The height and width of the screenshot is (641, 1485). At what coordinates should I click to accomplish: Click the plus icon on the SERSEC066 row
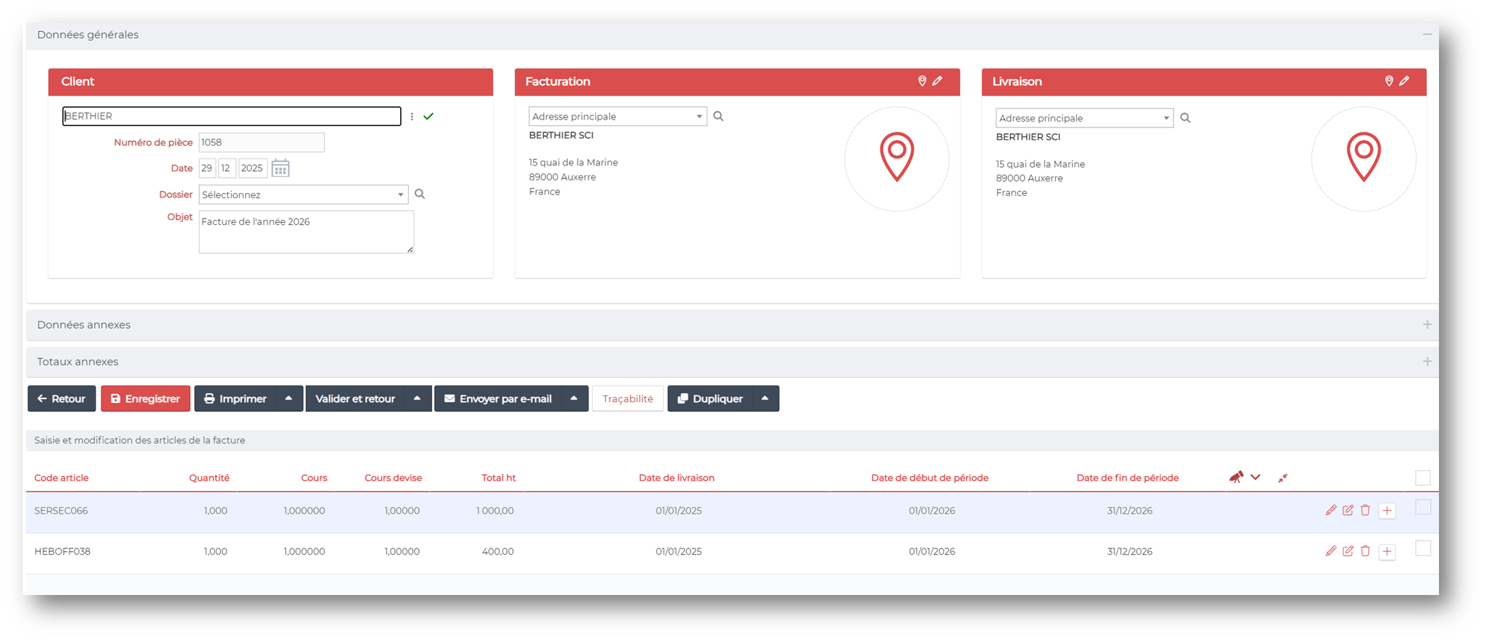(1387, 511)
